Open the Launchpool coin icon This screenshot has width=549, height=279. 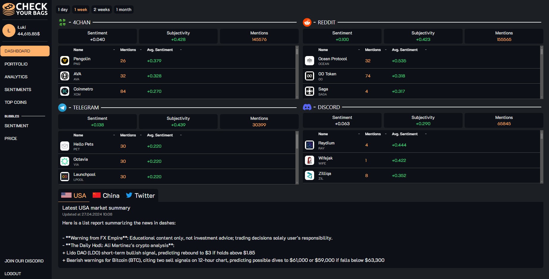click(65, 176)
